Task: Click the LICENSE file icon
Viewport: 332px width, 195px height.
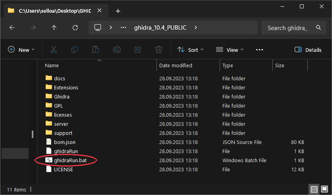Action: (49, 169)
